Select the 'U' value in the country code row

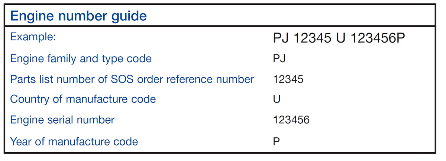pos(277,99)
